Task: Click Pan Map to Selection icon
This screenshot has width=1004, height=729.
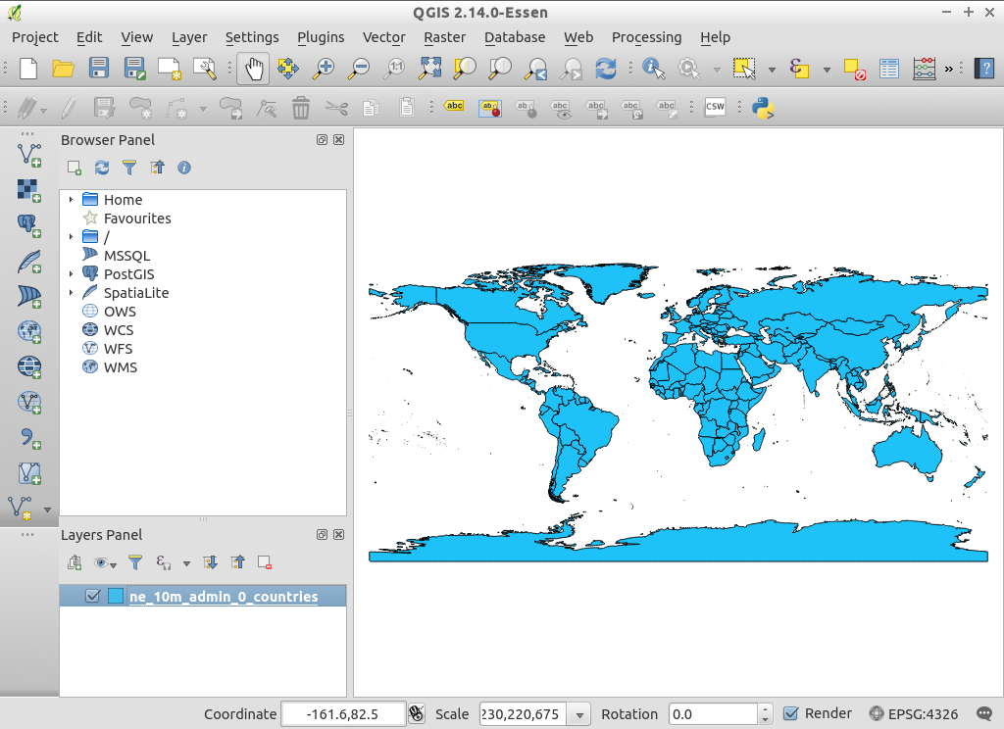Action: [x=288, y=69]
